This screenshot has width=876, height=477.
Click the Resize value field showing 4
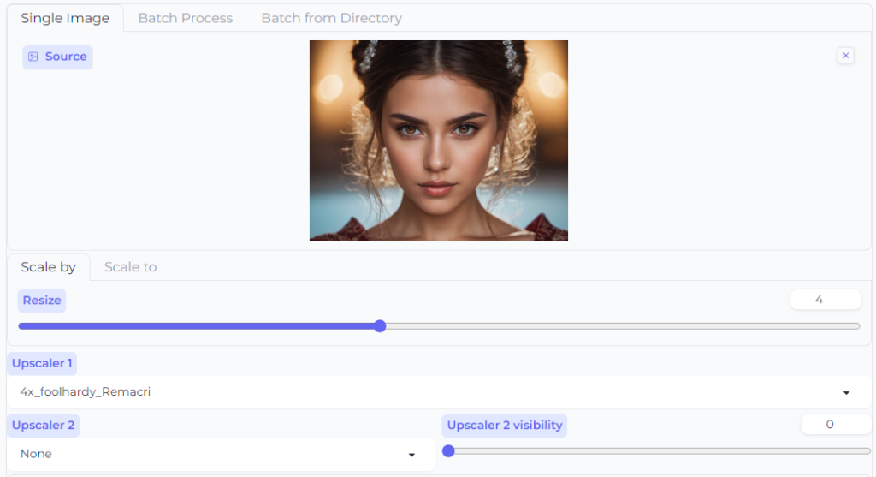click(x=826, y=300)
